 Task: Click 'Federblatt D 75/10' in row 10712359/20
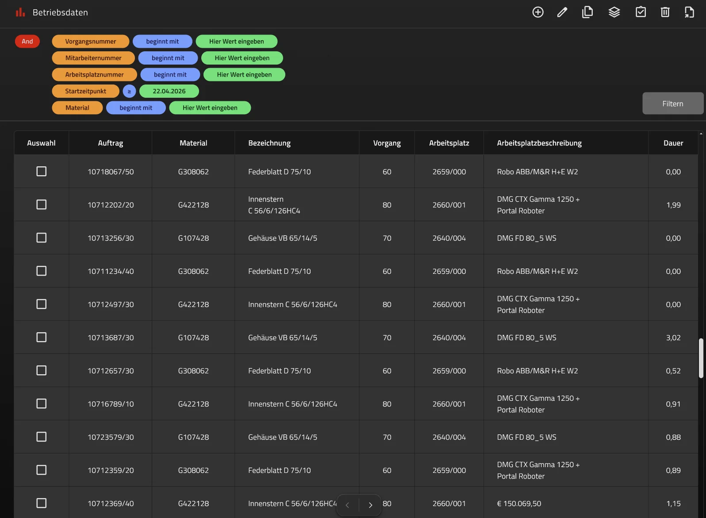point(280,470)
